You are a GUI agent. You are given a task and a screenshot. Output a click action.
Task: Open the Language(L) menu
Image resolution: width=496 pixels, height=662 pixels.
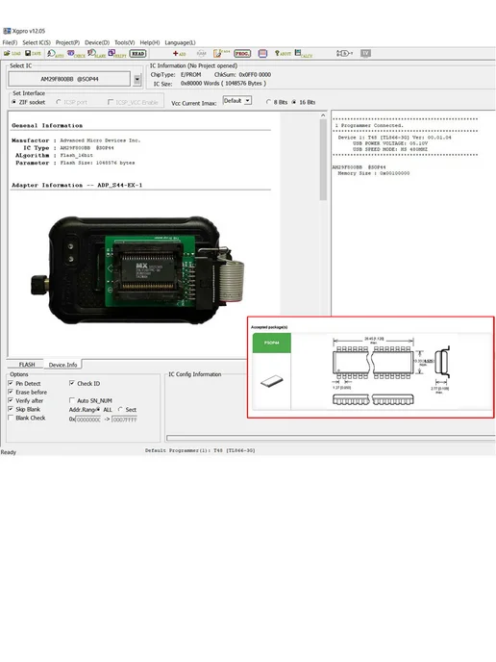tap(180, 42)
